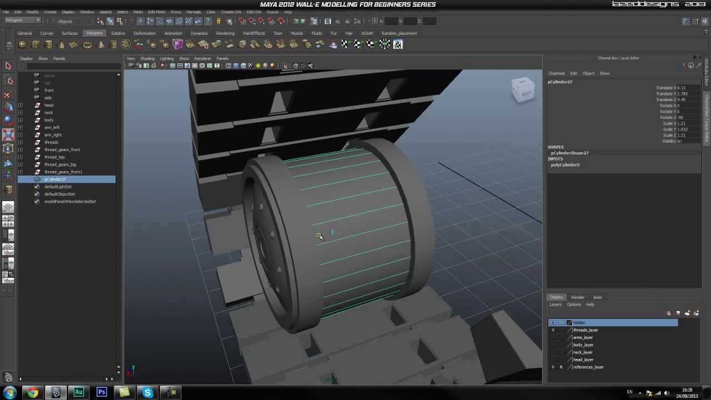The height and width of the screenshot is (400, 711).
Task: Create polygon sphere from shelf
Action: 22,44
